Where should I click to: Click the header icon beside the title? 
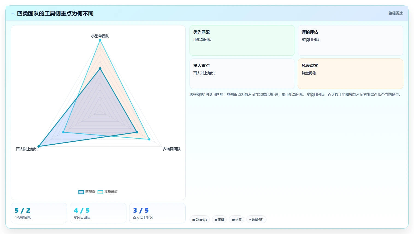[x=13, y=14]
